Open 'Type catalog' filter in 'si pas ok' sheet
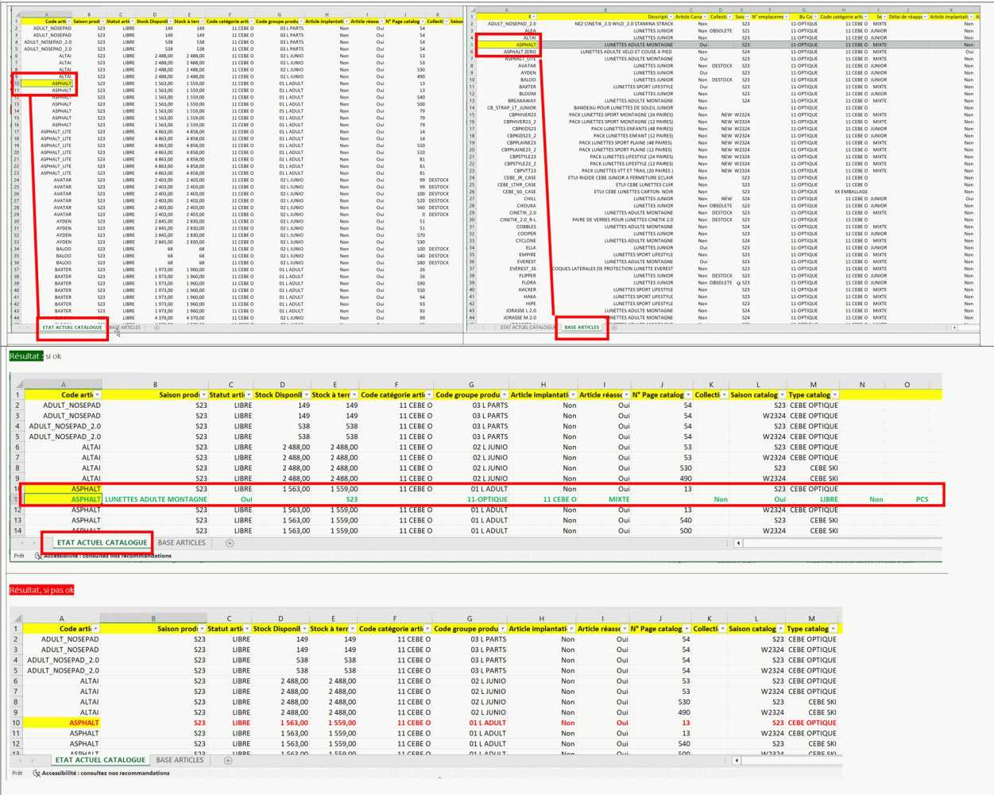 pos(833,629)
